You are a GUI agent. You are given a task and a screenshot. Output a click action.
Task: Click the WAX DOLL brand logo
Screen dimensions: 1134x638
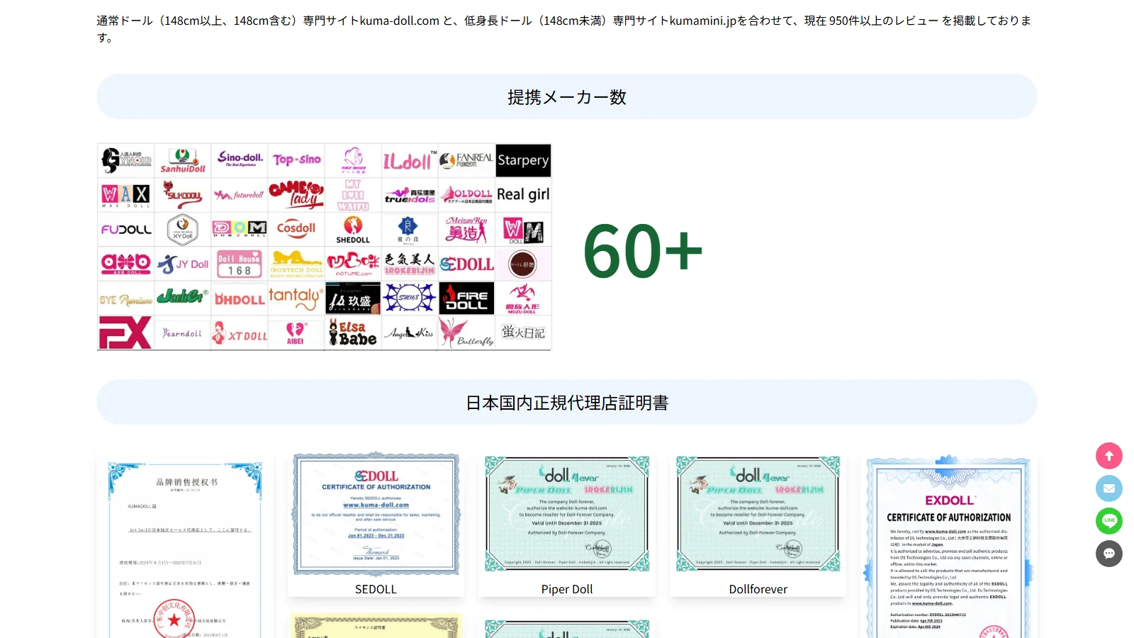pos(125,194)
